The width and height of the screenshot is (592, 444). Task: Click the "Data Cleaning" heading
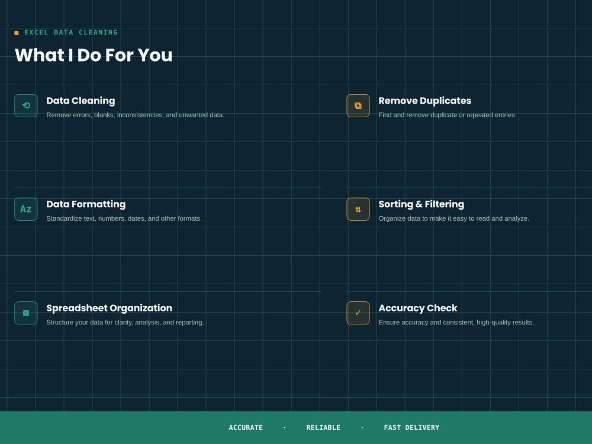[81, 101]
